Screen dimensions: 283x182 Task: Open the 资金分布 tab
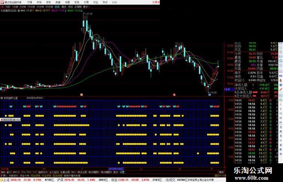(25, 175)
